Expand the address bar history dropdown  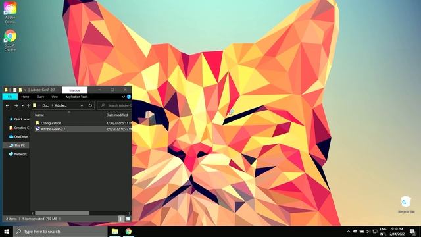(82, 105)
